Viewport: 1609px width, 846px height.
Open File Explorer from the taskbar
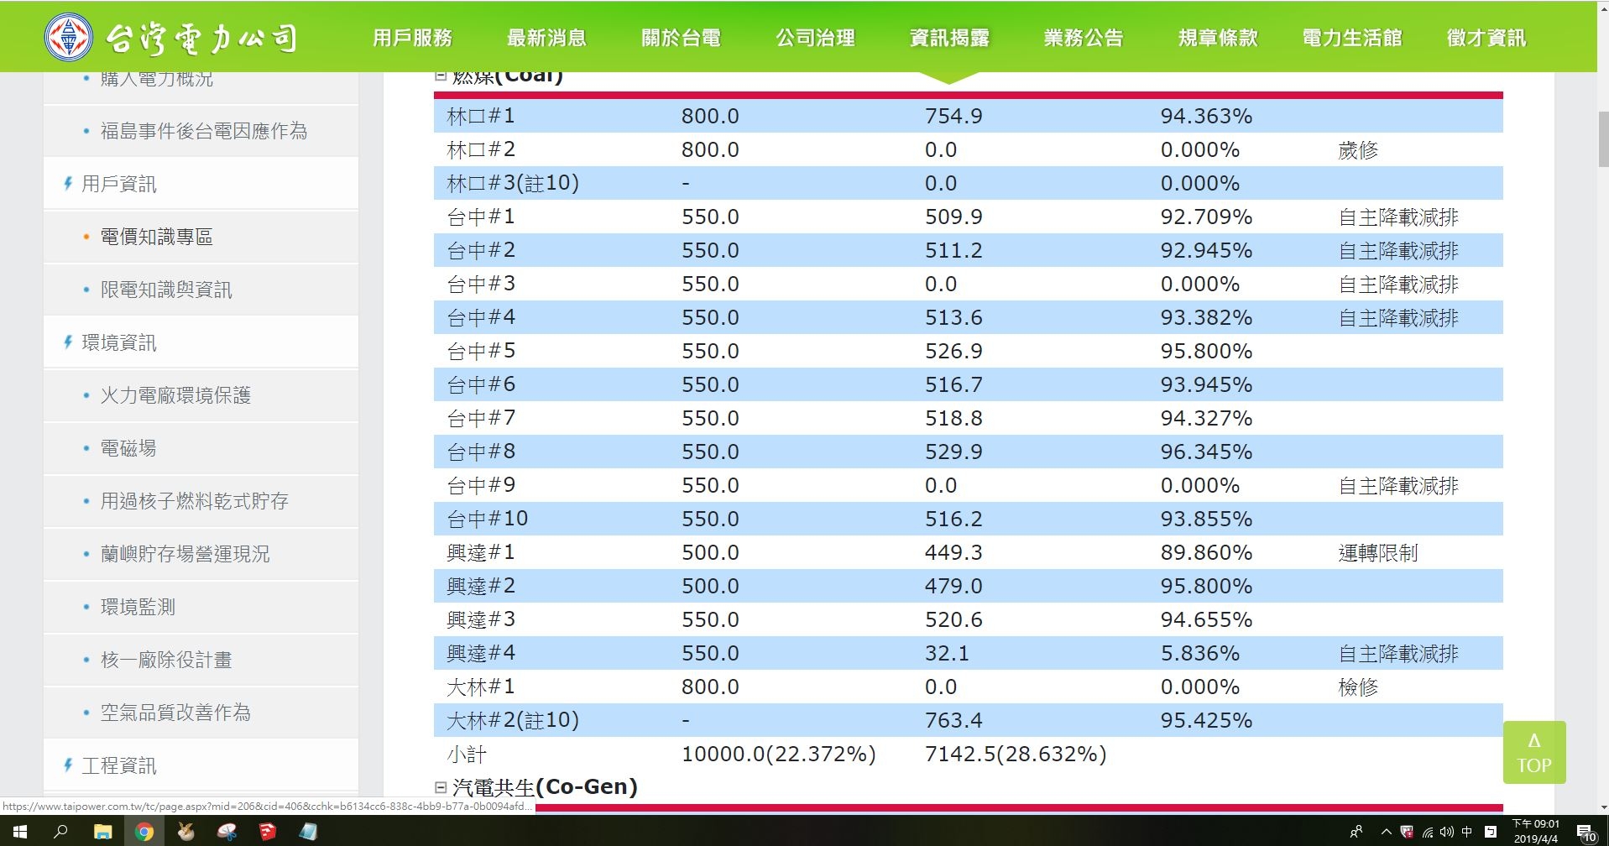pos(102,832)
